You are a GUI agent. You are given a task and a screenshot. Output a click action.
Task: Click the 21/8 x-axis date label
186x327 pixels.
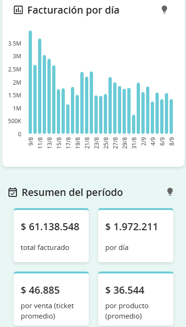87,143
